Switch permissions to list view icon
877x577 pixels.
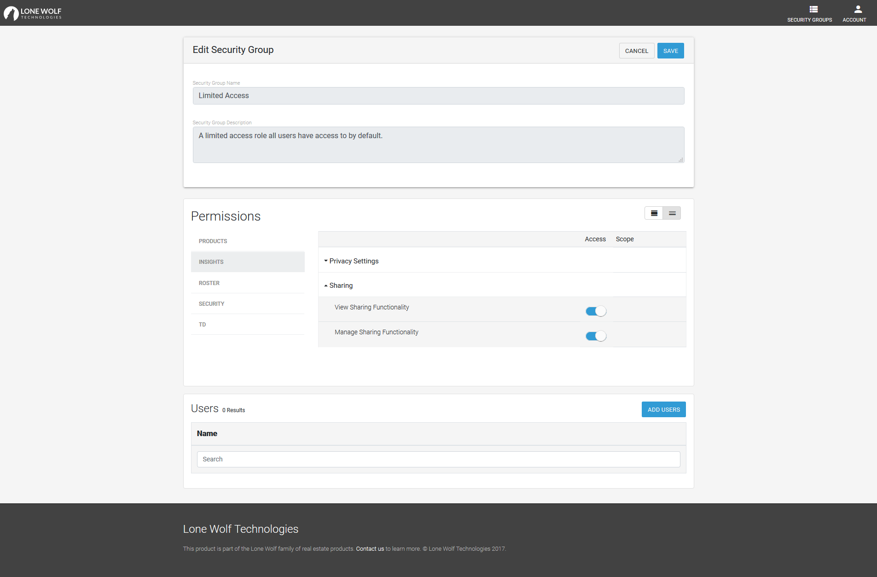[x=672, y=213]
